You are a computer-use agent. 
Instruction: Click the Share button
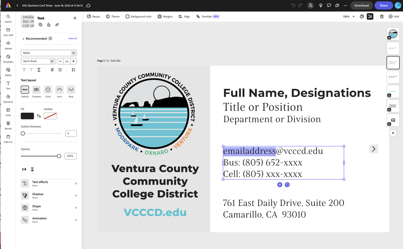click(384, 5)
